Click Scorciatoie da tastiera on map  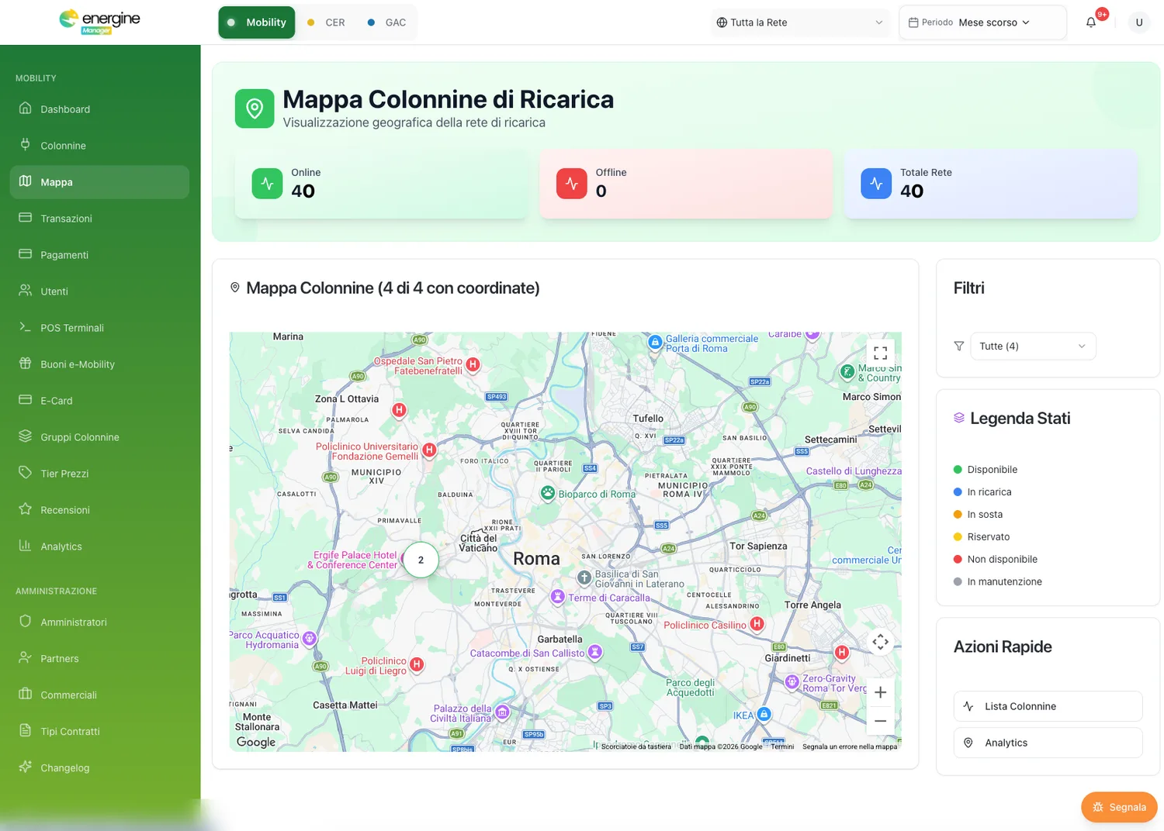[636, 747]
